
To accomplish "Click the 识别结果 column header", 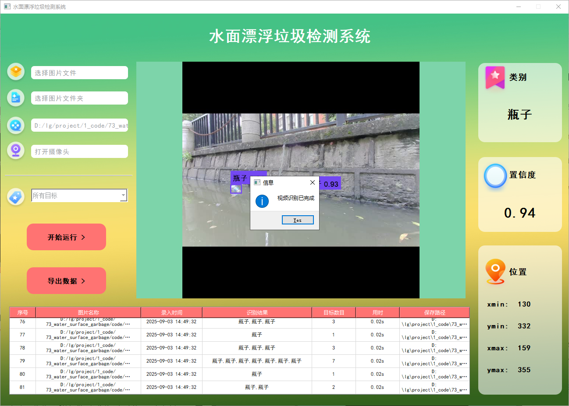I will pos(257,312).
